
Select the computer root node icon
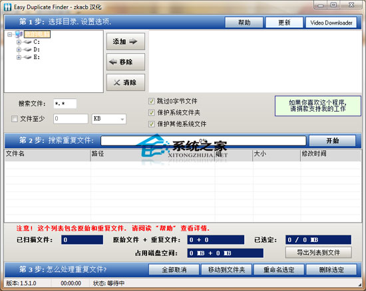(x=19, y=35)
